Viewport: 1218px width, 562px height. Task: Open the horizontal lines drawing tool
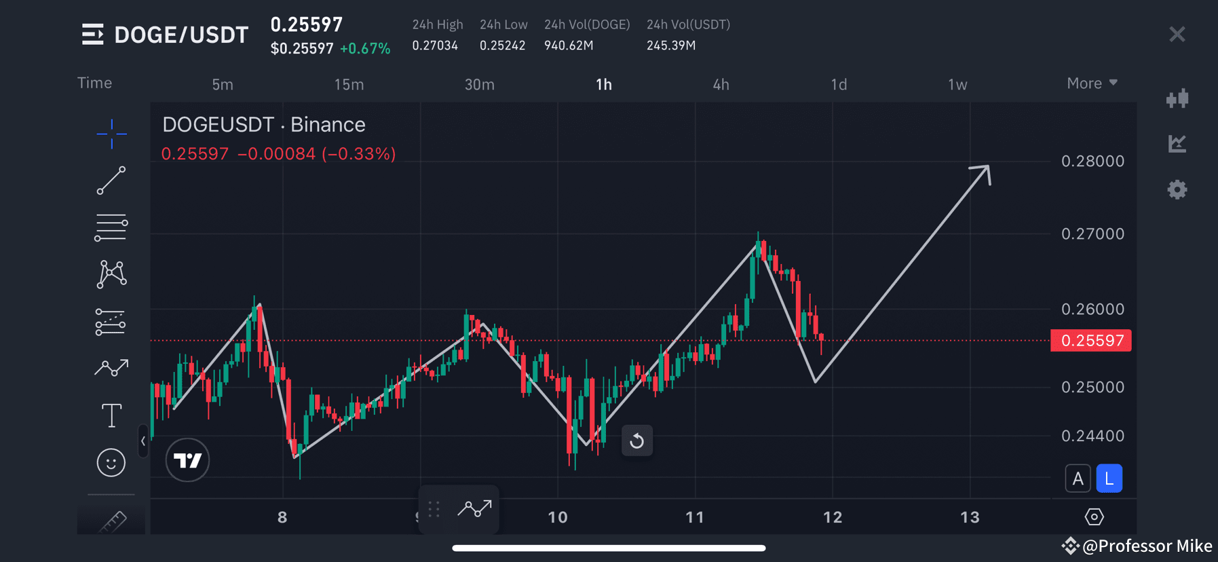pos(111,227)
